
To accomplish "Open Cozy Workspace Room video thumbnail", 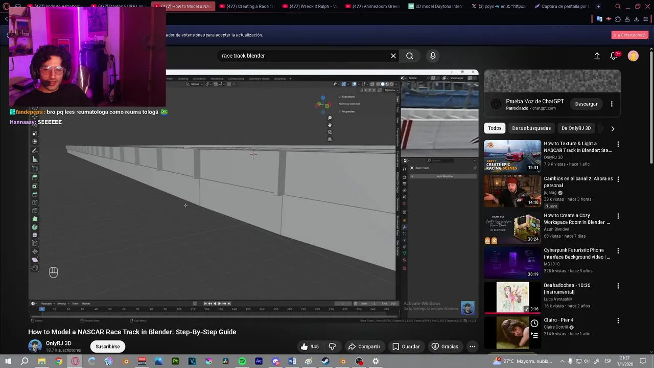I will (512, 227).
